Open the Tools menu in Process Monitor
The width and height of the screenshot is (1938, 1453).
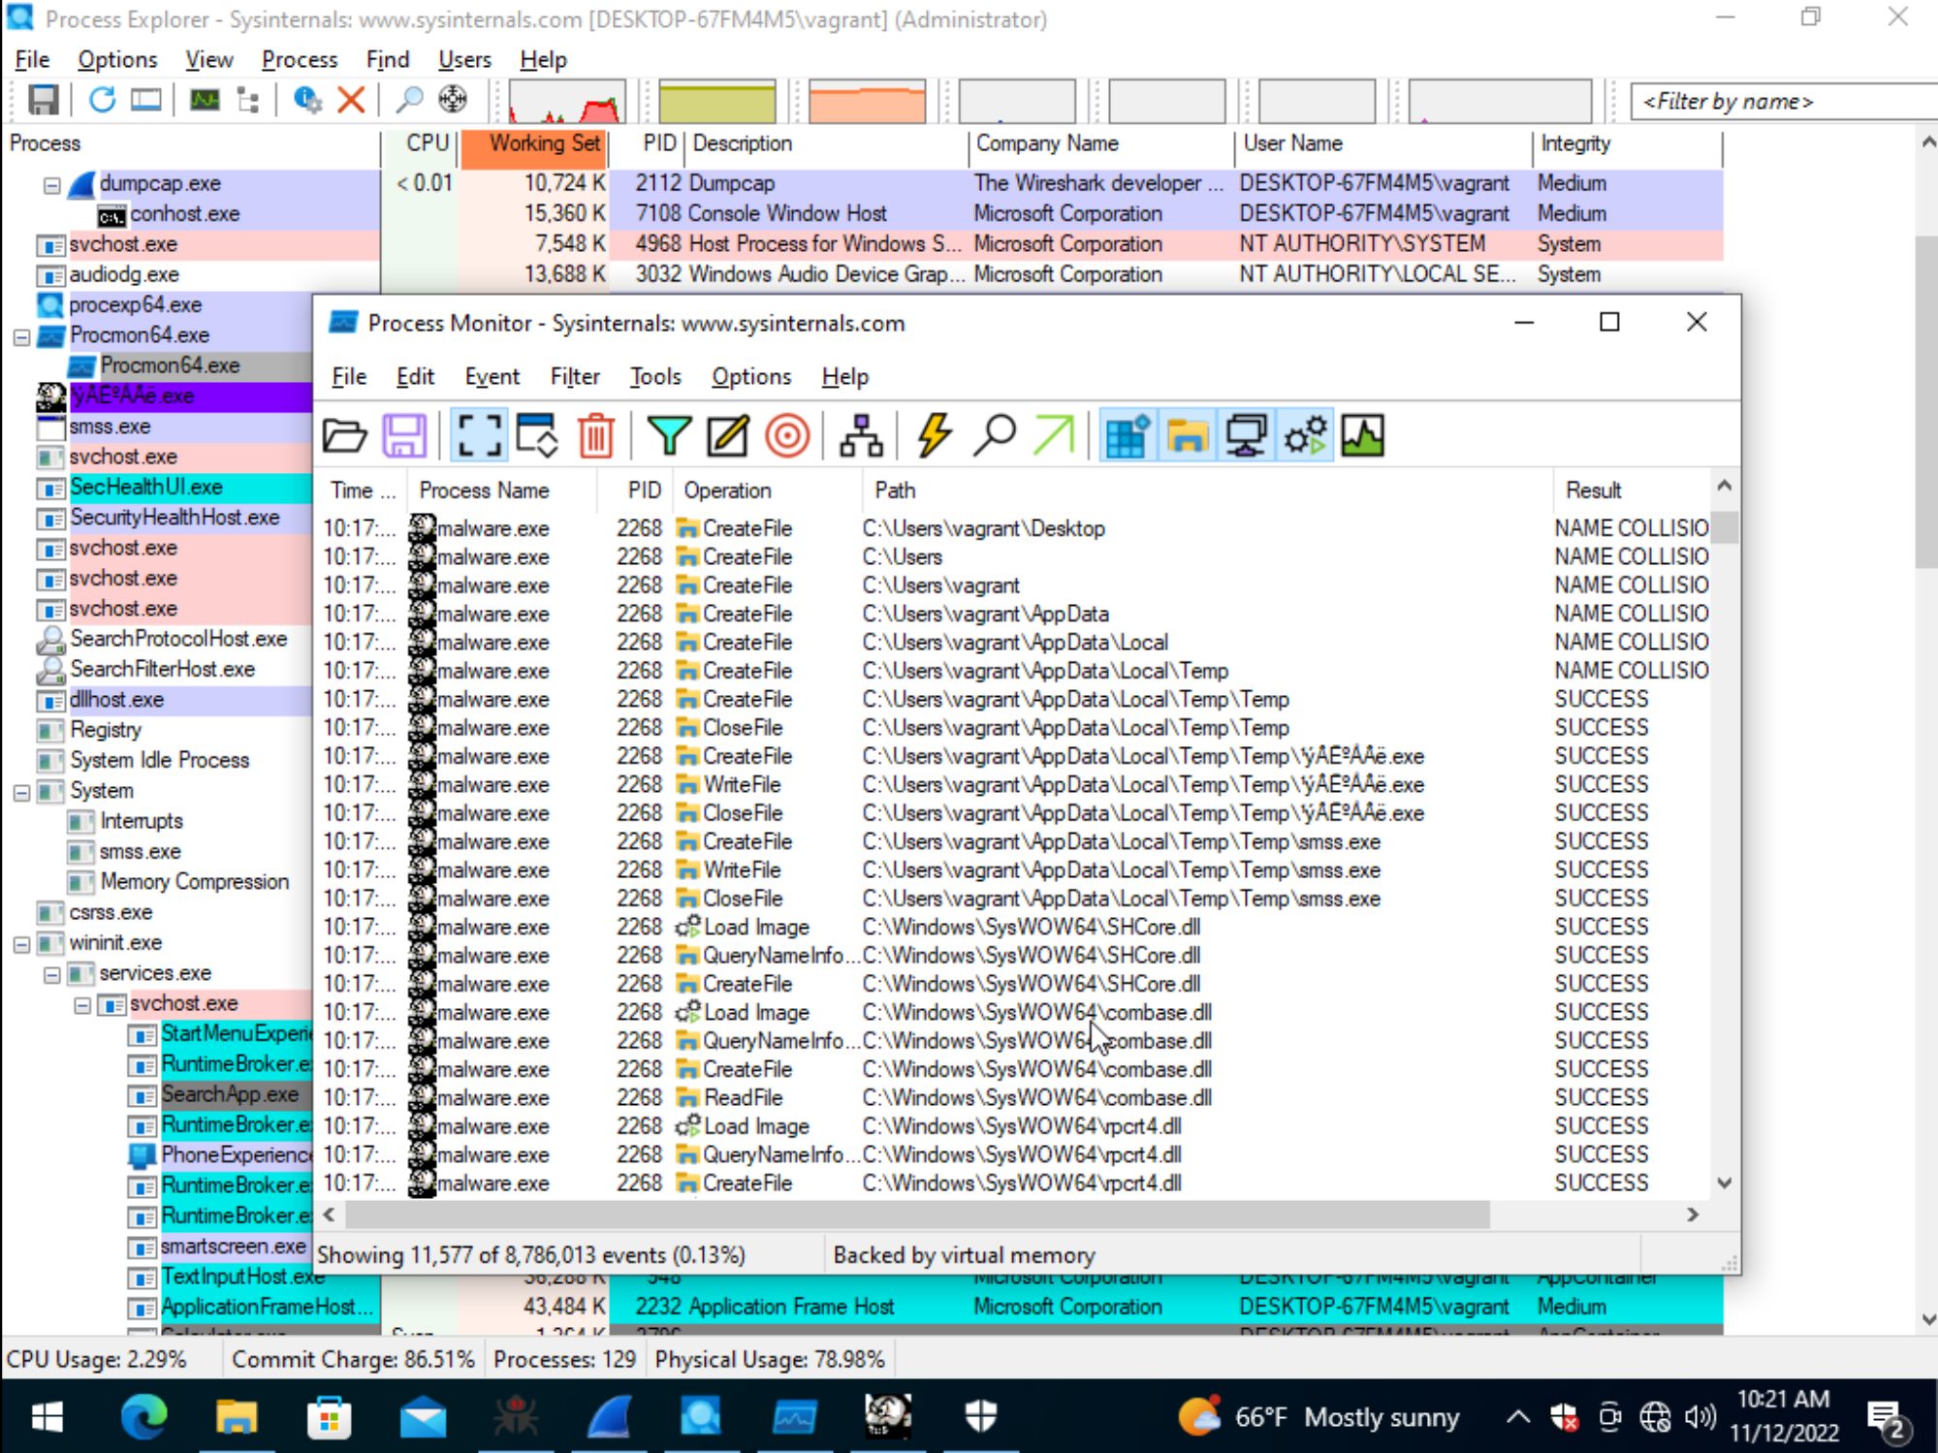click(655, 376)
